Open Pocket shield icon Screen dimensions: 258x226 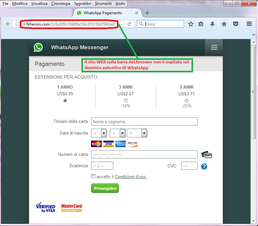coord(236,24)
